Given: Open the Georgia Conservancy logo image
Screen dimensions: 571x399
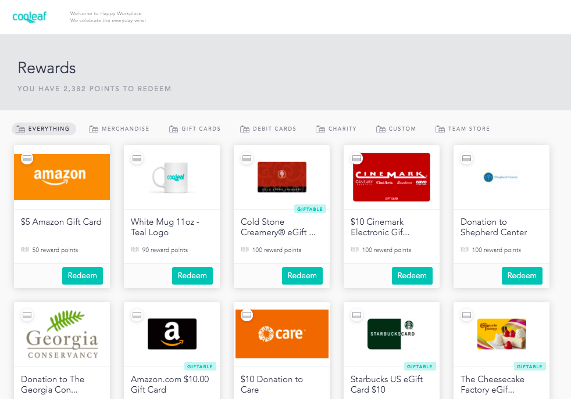Looking at the screenshot, I should (62, 335).
